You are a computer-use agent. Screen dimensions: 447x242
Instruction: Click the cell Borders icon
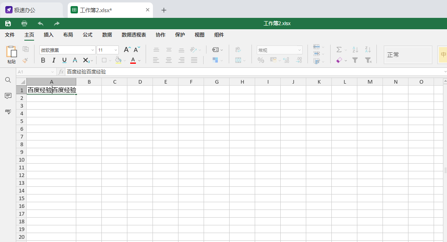[x=104, y=60]
